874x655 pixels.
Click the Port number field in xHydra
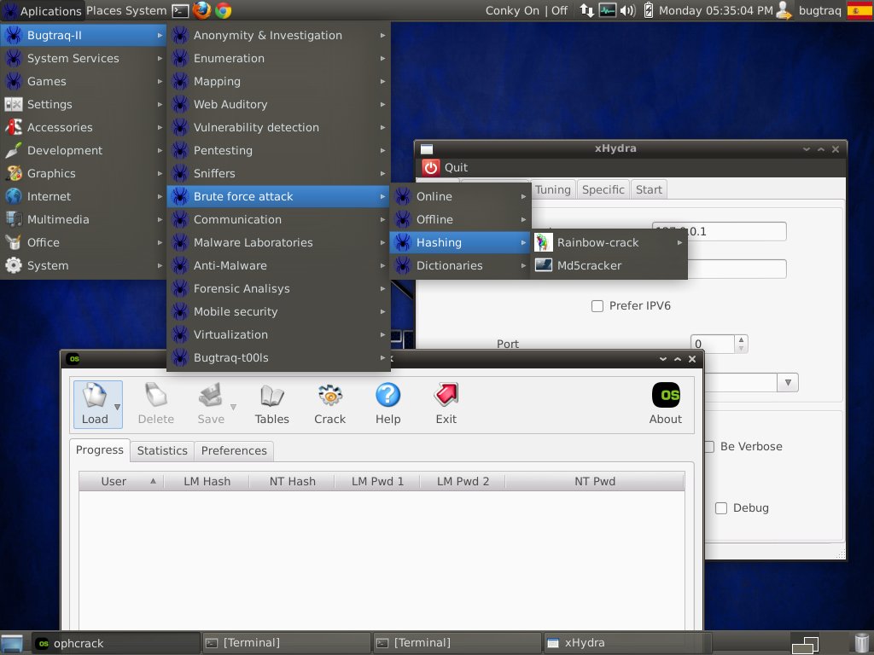(713, 344)
